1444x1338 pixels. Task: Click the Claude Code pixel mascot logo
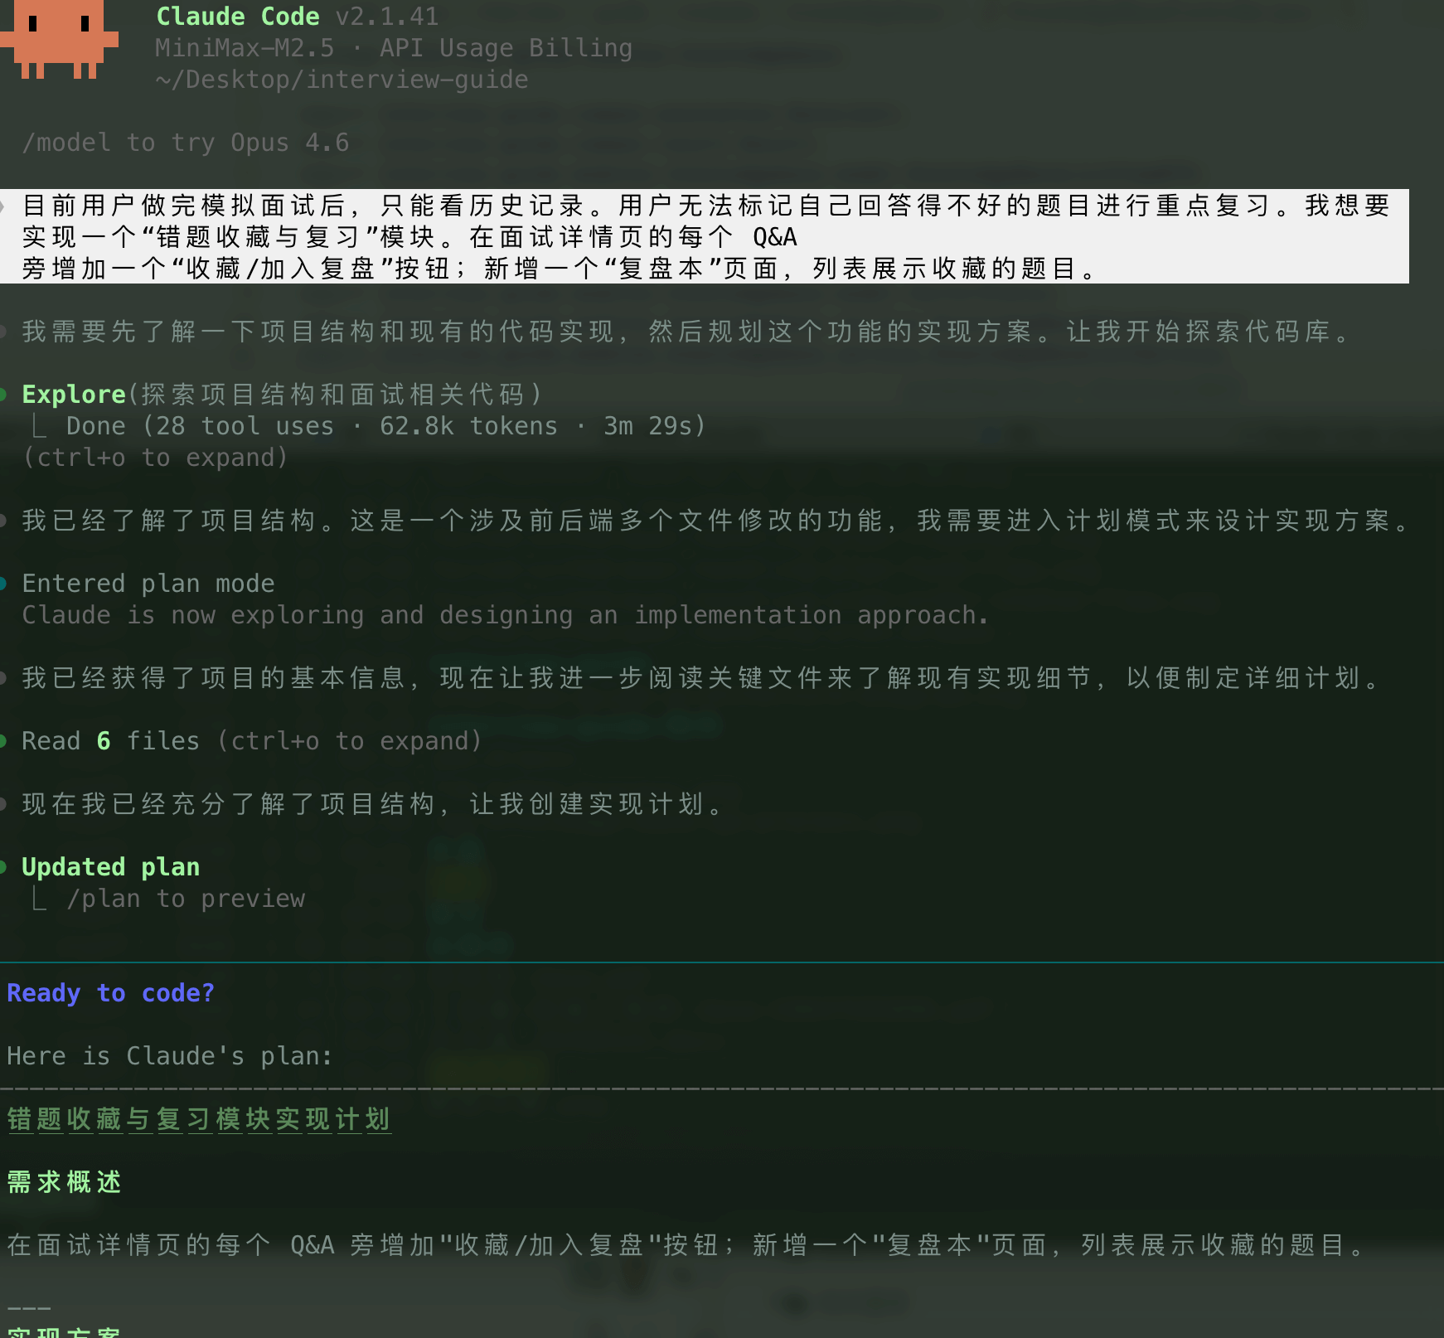pyautogui.click(x=59, y=39)
